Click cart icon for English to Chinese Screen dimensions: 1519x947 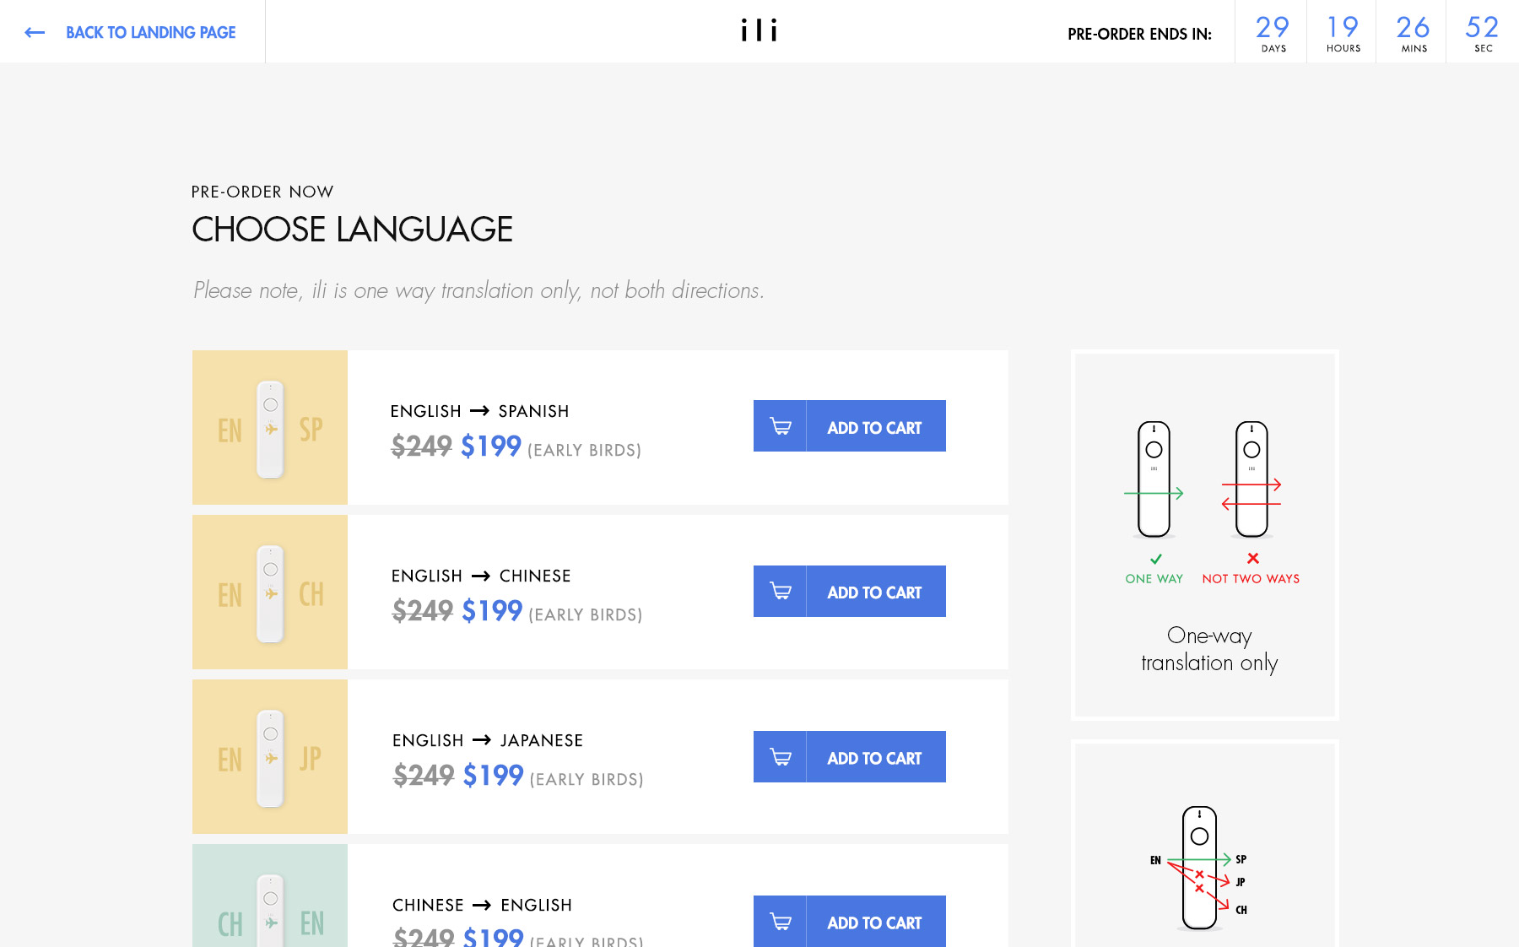point(781,592)
